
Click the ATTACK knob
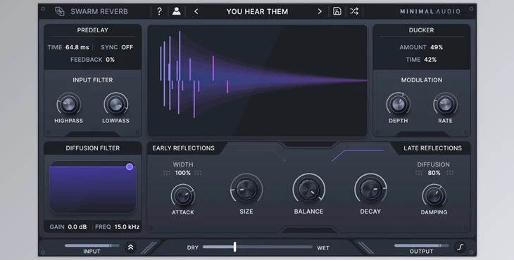[183, 196]
